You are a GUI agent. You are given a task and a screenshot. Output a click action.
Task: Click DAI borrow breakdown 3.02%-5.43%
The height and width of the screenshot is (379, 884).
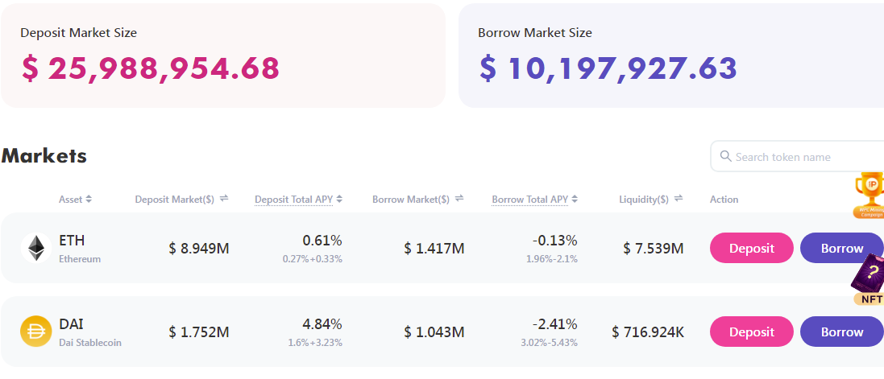pyautogui.click(x=549, y=343)
